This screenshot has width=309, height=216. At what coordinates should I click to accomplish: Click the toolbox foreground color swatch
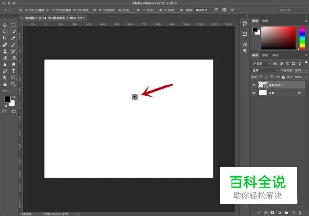[8, 99]
